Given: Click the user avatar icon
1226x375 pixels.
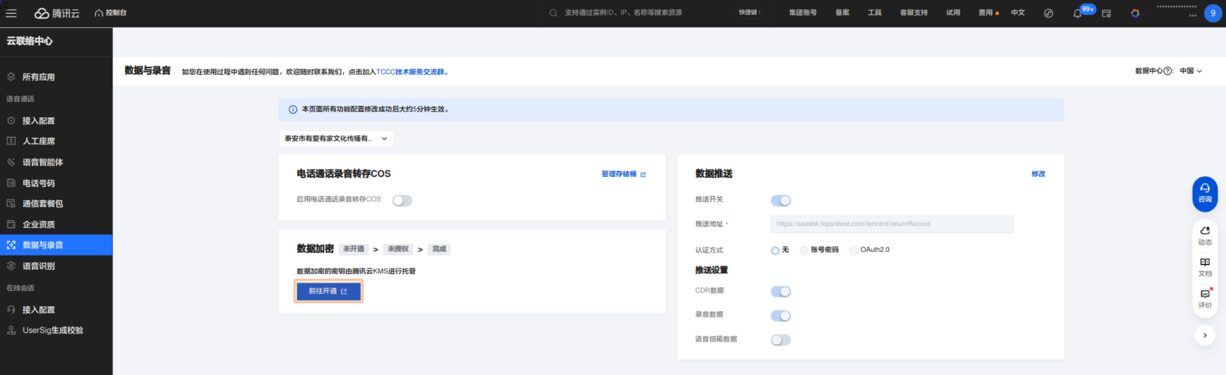Looking at the screenshot, I should (x=1212, y=13).
